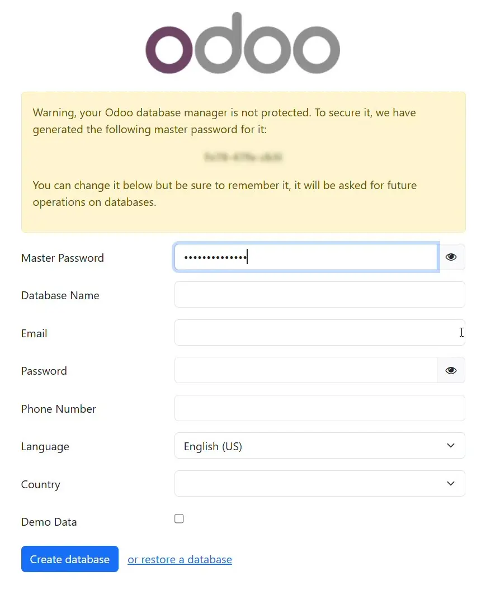The image size is (486, 604).
Task: Click the blurred generated master password text
Action: pyautogui.click(x=243, y=158)
